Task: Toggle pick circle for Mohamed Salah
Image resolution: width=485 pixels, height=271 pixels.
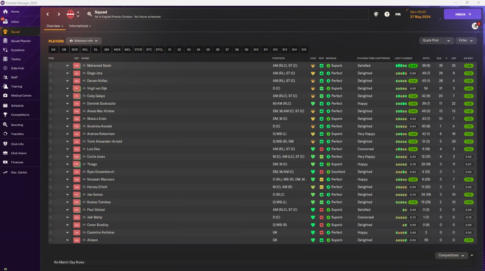Action: click(x=50, y=66)
